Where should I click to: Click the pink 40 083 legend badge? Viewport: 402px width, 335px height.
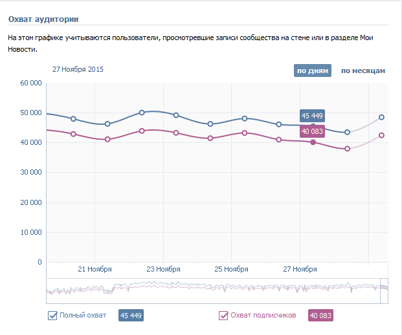tap(321, 316)
